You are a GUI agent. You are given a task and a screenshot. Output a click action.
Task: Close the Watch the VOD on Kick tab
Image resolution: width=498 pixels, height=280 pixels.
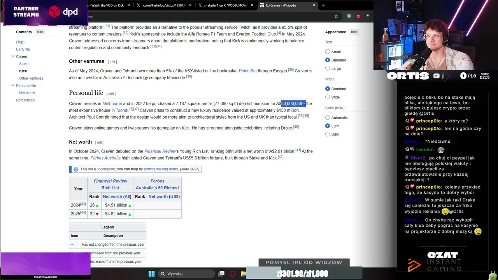[x=128, y=5]
